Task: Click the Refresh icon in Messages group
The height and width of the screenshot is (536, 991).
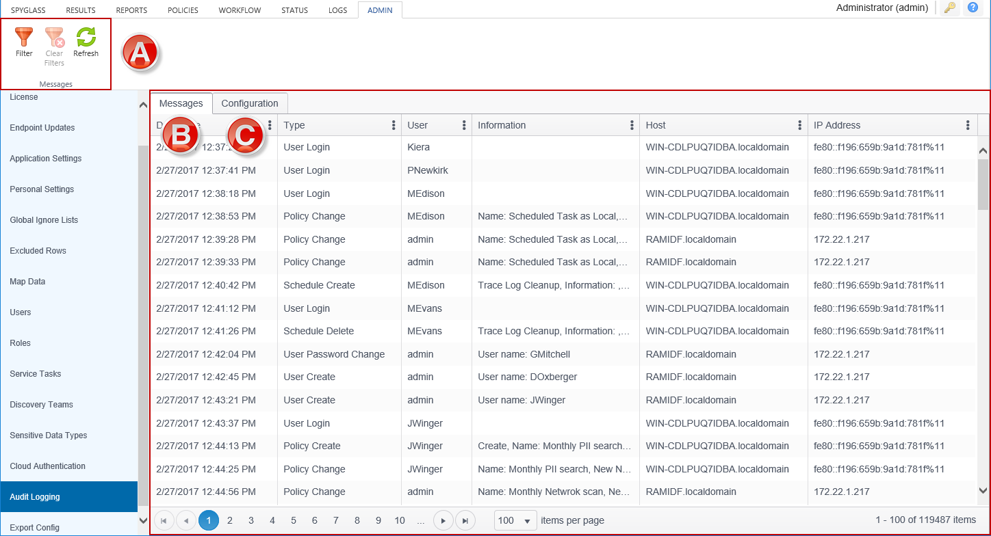Action: [x=86, y=38]
